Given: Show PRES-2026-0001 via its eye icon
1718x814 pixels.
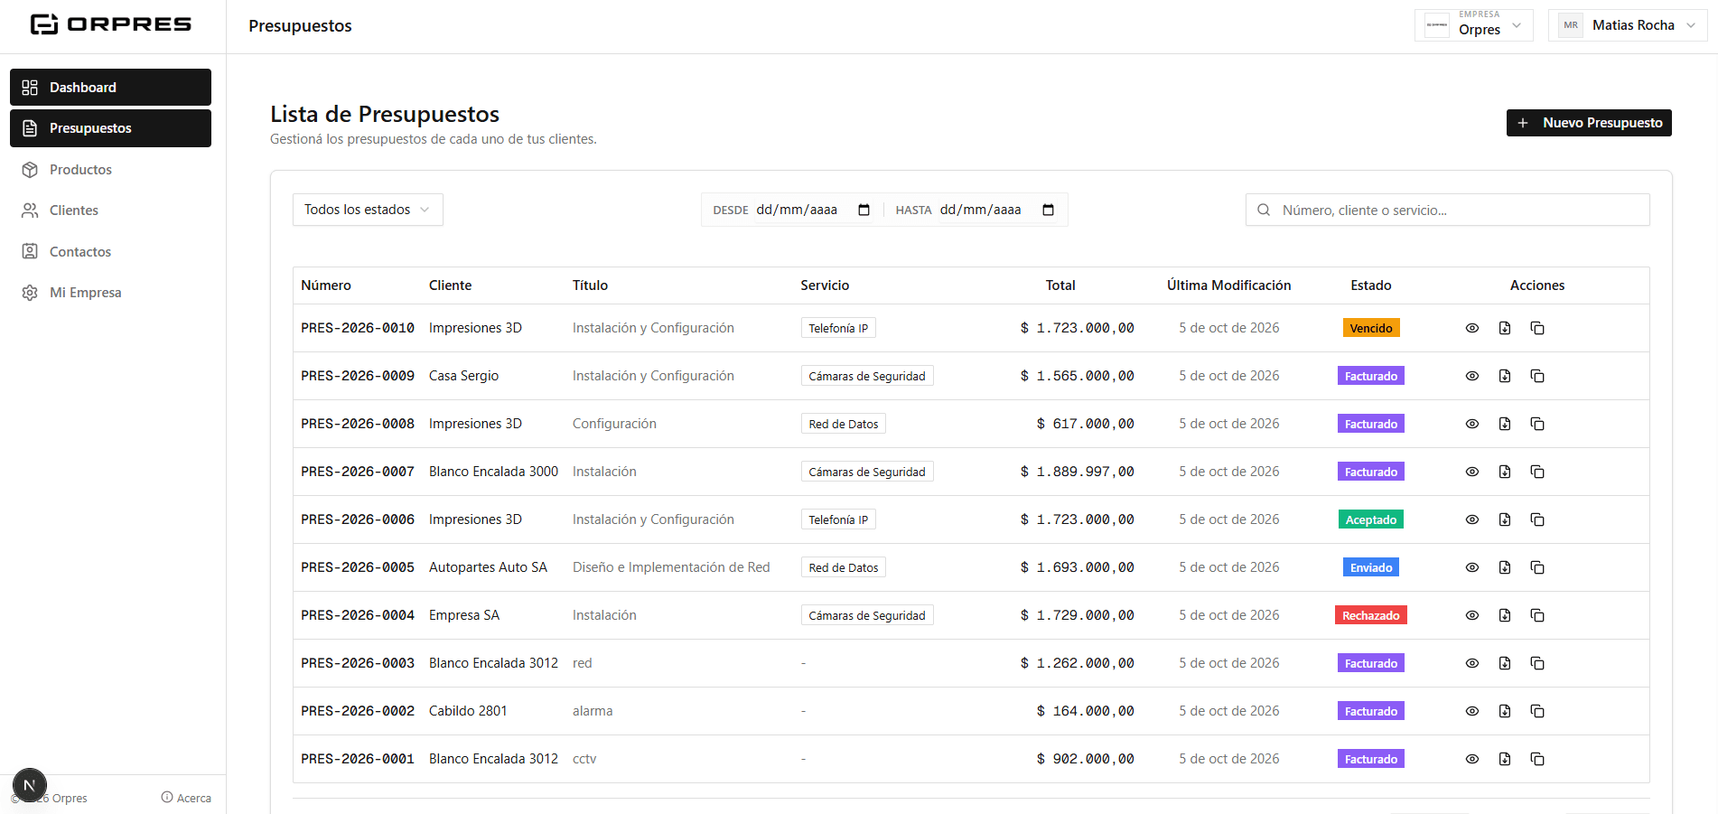Looking at the screenshot, I should [x=1471, y=759].
